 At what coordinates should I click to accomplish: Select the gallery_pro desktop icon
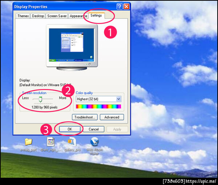pos(72,142)
